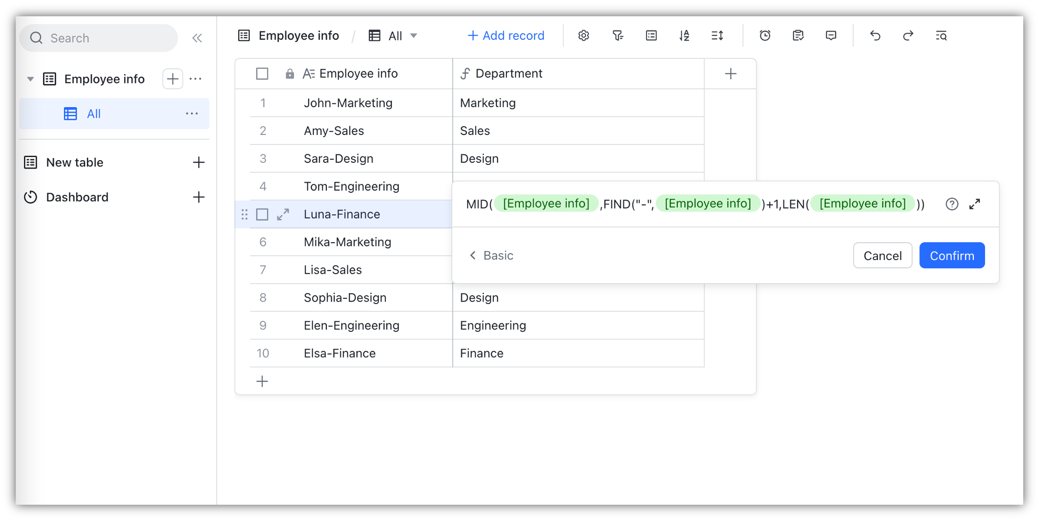Open the hidden fields list icon
This screenshot has width=1039, height=521.
click(x=651, y=35)
